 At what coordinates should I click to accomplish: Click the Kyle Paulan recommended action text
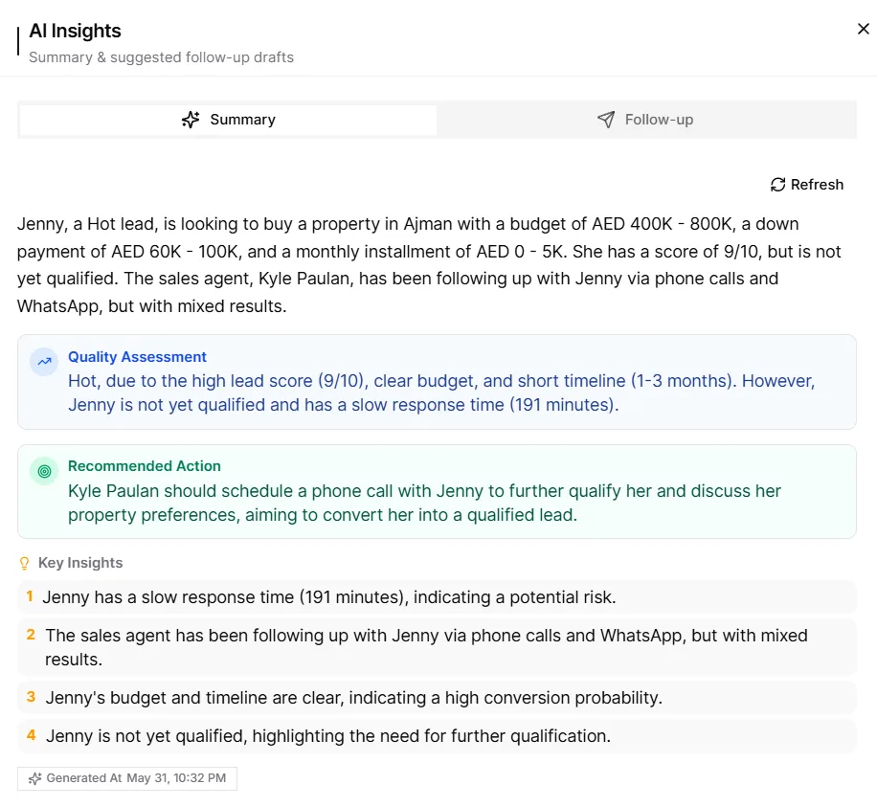tap(424, 503)
